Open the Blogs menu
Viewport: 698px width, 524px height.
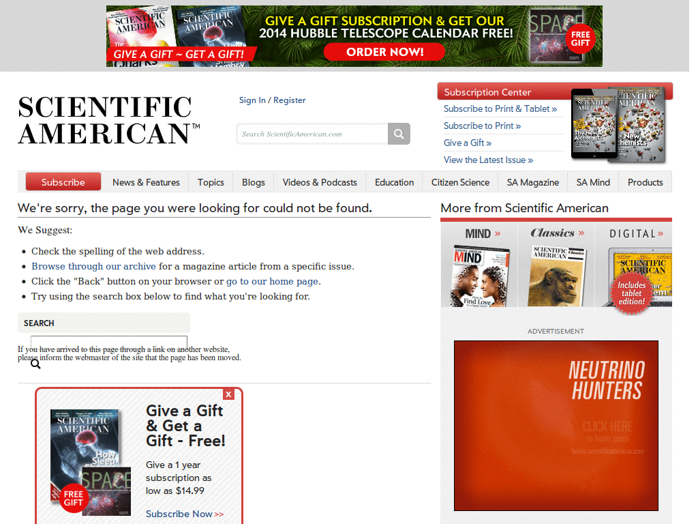click(254, 182)
